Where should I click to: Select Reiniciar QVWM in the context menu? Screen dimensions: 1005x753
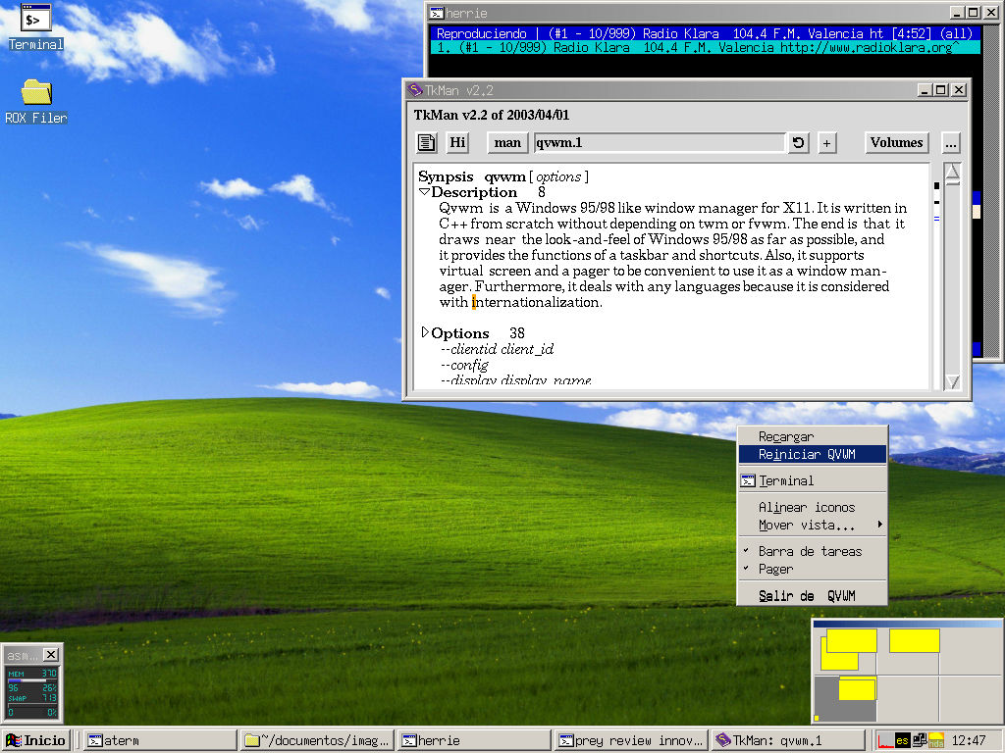coord(813,455)
